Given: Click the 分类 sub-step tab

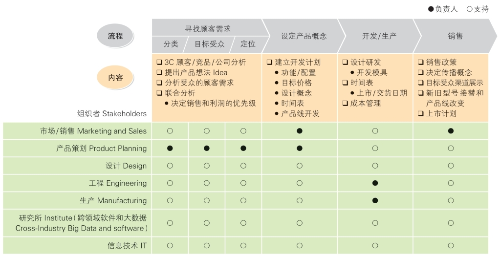Looking at the screenshot, I should [x=170, y=44].
